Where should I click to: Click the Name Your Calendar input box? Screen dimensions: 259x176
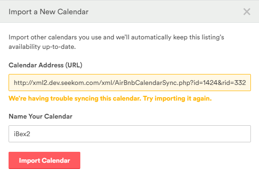(x=130, y=134)
